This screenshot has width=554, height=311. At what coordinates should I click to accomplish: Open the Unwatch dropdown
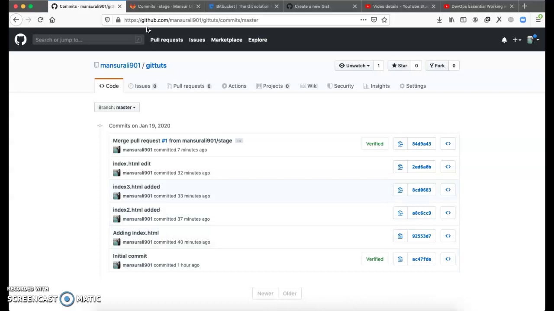(354, 66)
